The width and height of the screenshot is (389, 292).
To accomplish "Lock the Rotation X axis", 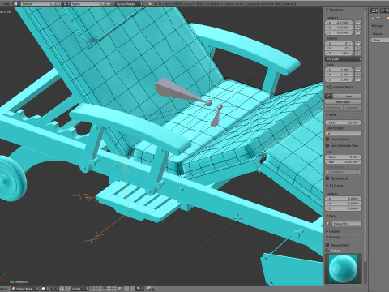I will [x=358, y=44].
